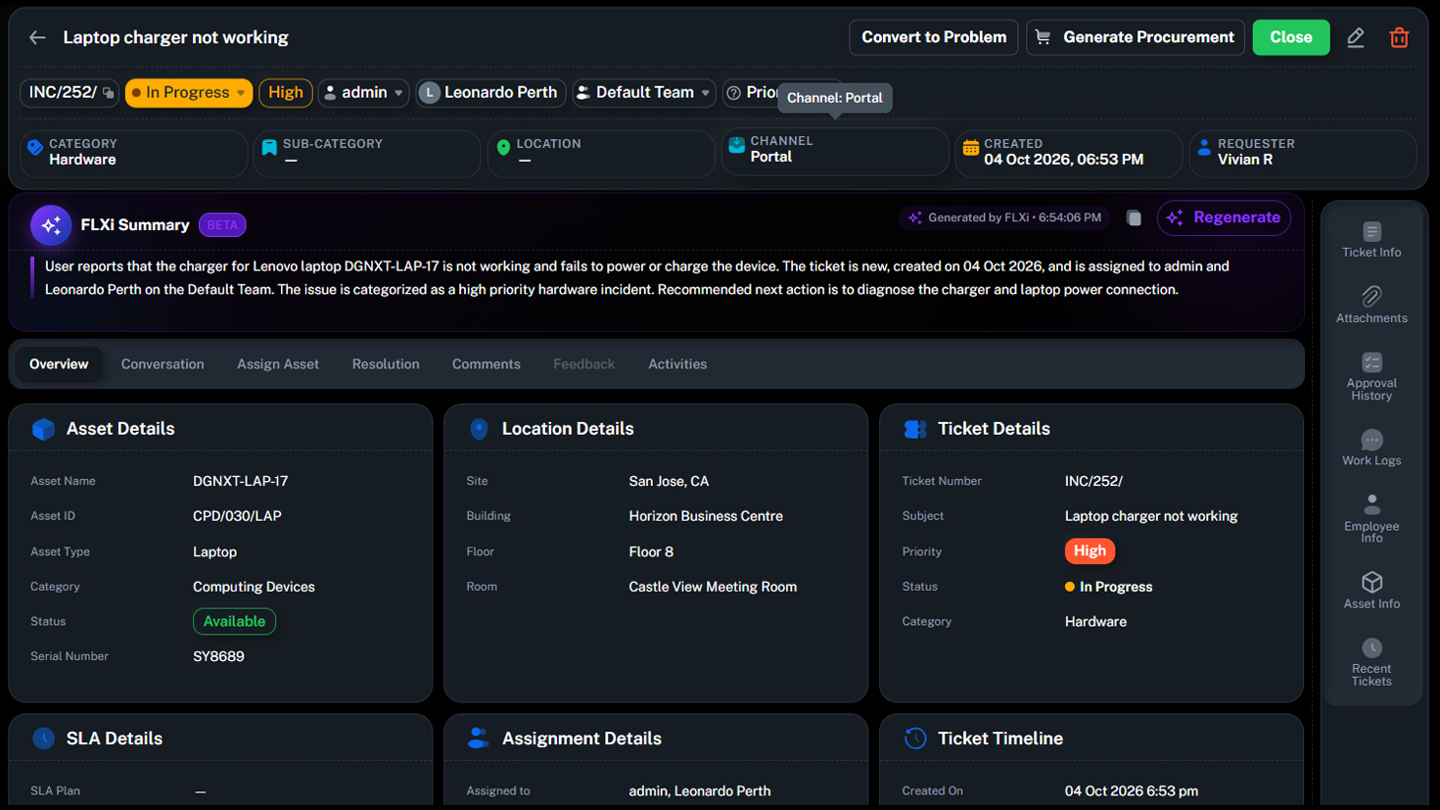Screen dimensions: 1440x810
Task: Open Work Logs in sidebar
Action: (1371, 448)
